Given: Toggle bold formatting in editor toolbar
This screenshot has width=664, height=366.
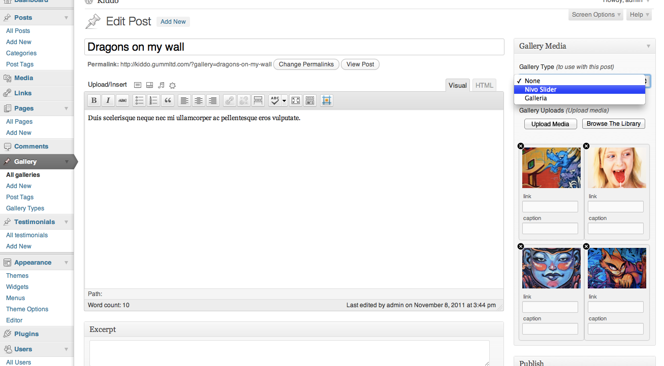Looking at the screenshot, I should pyautogui.click(x=94, y=100).
